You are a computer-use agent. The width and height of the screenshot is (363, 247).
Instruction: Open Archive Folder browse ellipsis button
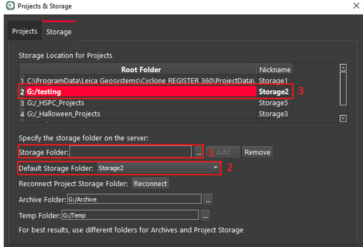208,199
